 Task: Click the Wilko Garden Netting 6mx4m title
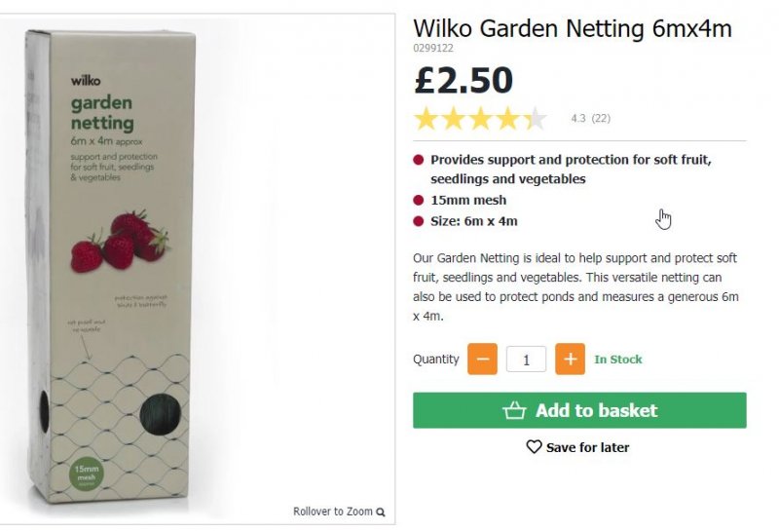pyautogui.click(x=572, y=29)
